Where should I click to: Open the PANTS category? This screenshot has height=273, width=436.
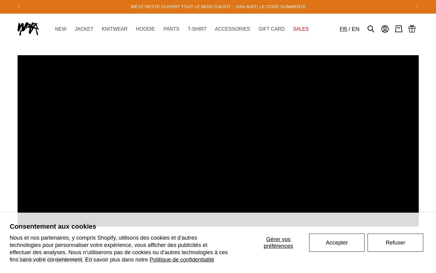click(x=171, y=29)
